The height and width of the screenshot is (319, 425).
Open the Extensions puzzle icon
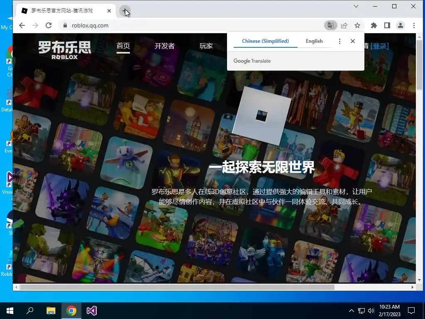point(374,25)
